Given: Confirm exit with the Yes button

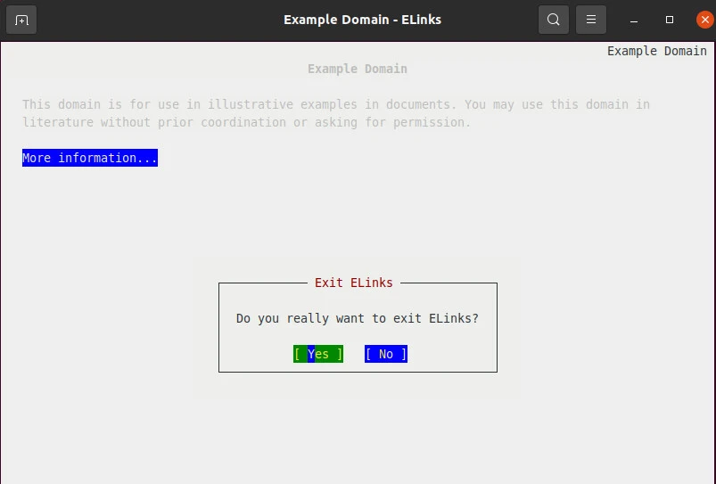Looking at the screenshot, I should (x=318, y=354).
